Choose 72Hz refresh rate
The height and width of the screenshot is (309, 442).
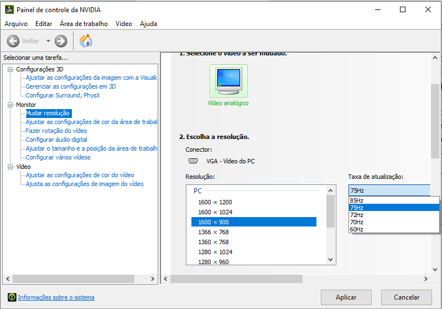click(x=394, y=215)
